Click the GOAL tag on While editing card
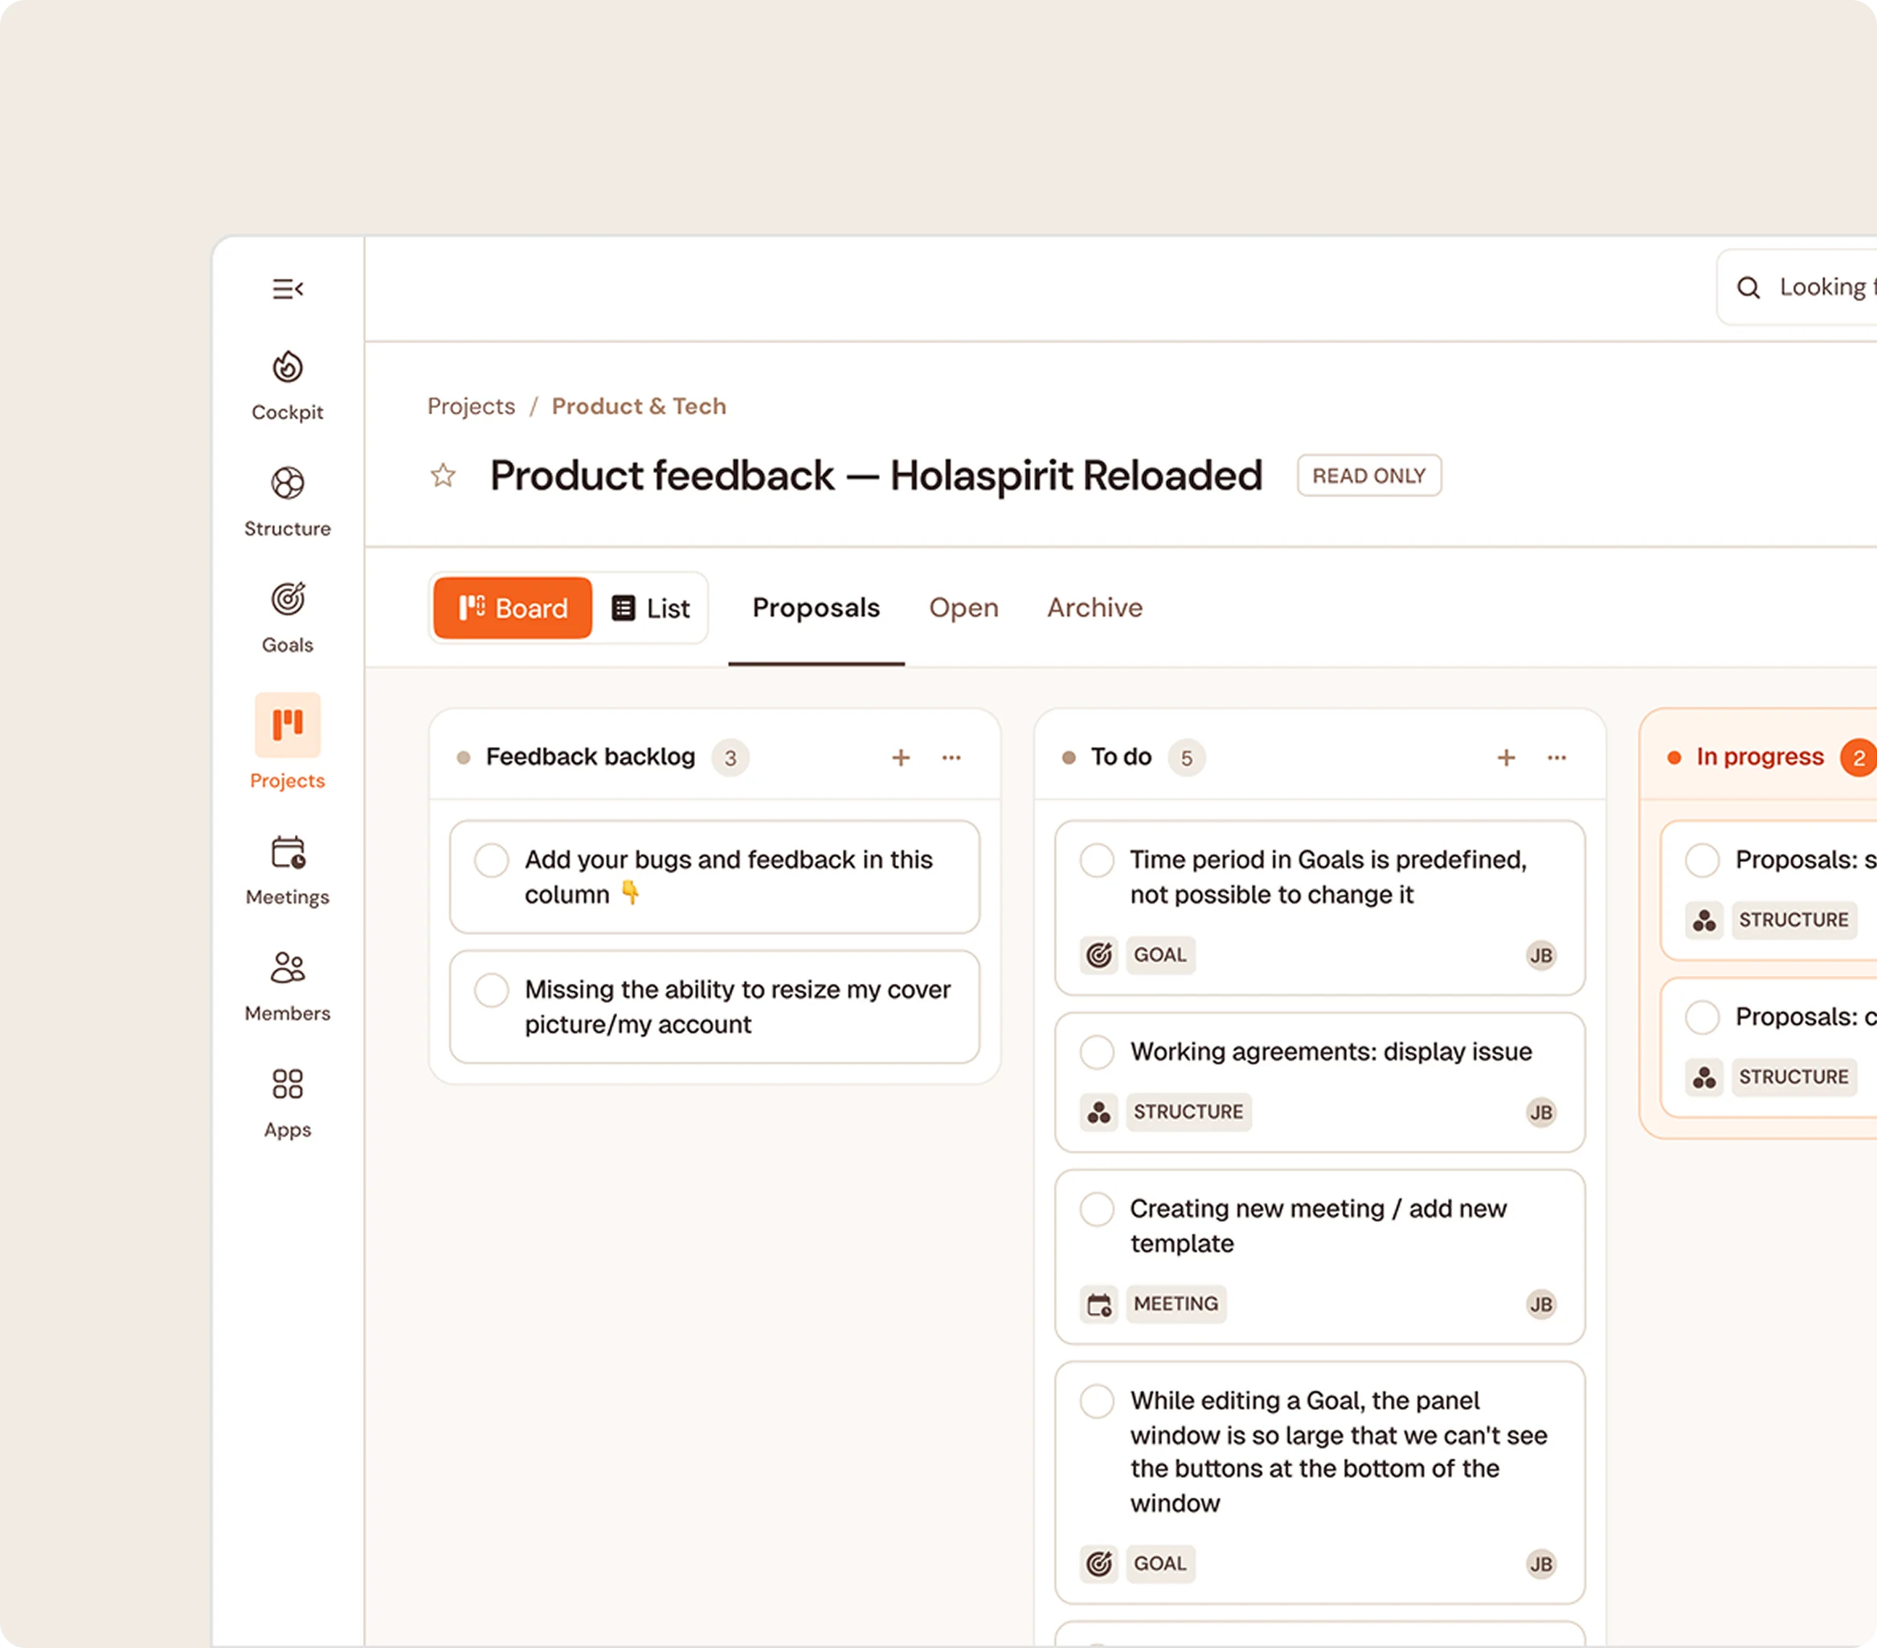 [1159, 1564]
